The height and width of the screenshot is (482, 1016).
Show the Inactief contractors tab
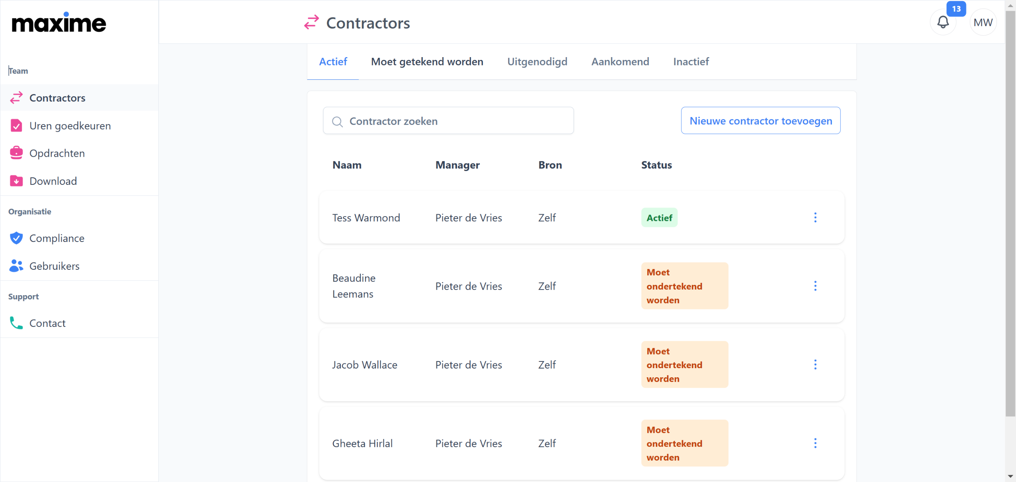click(x=691, y=62)
